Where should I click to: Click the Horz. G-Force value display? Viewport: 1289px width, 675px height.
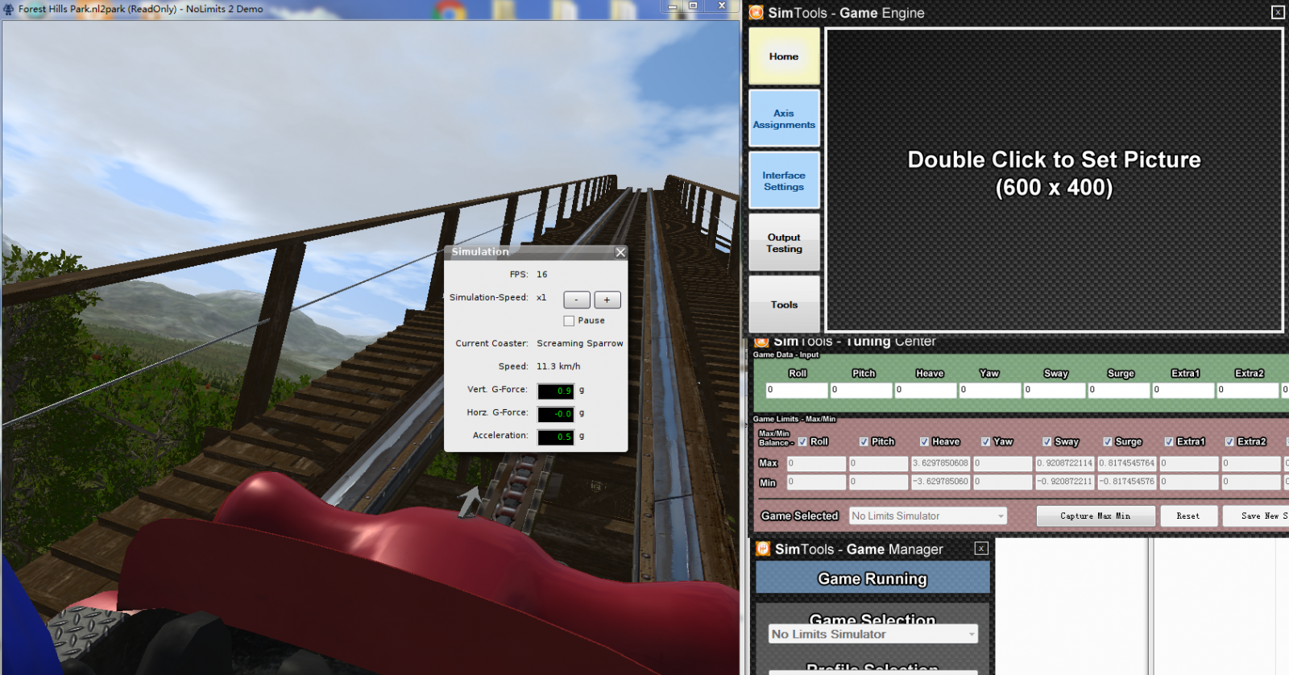pos(556,414)
